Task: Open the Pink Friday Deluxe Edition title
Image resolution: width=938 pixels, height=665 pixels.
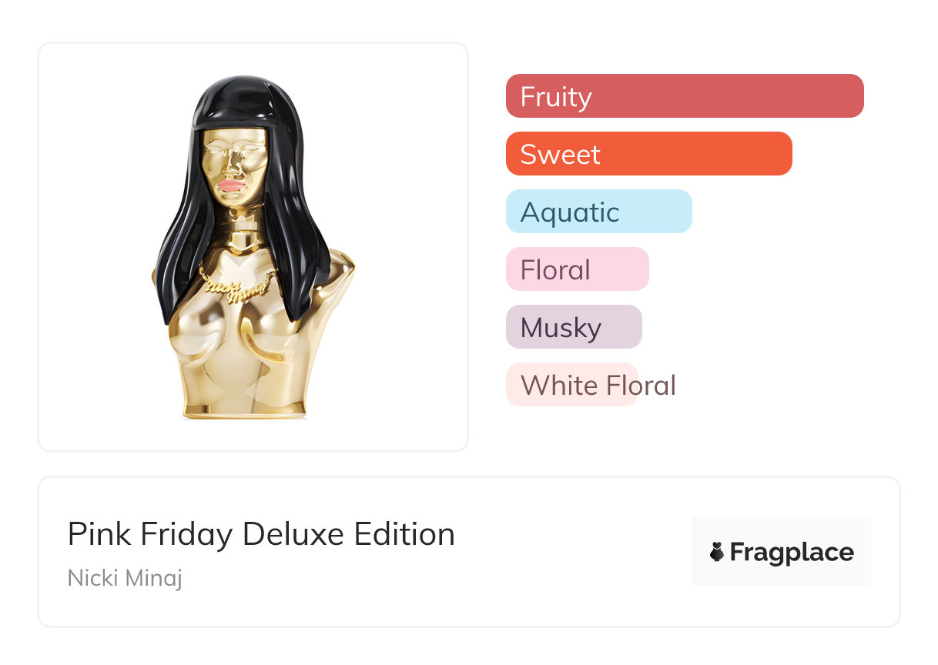Action: coord(261,534)
